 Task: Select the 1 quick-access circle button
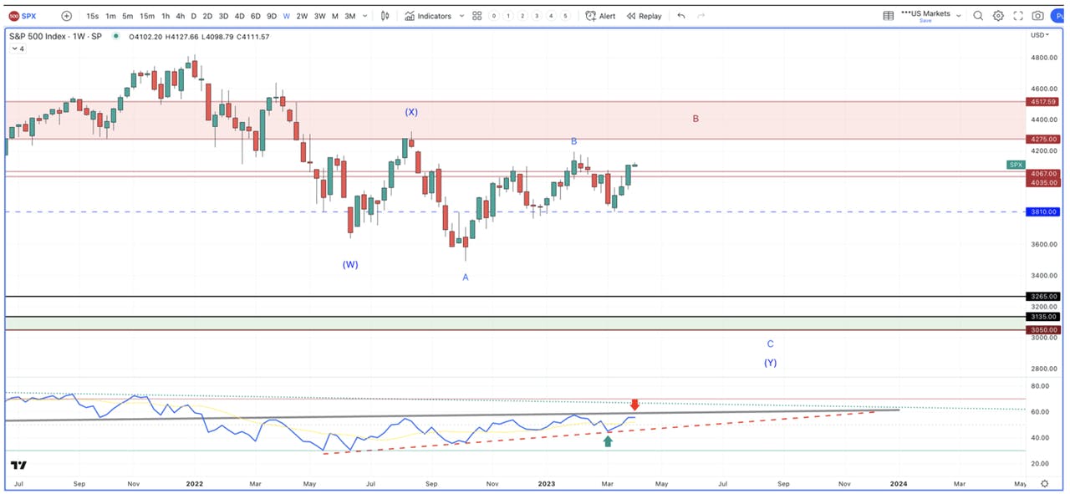(508, 16)
